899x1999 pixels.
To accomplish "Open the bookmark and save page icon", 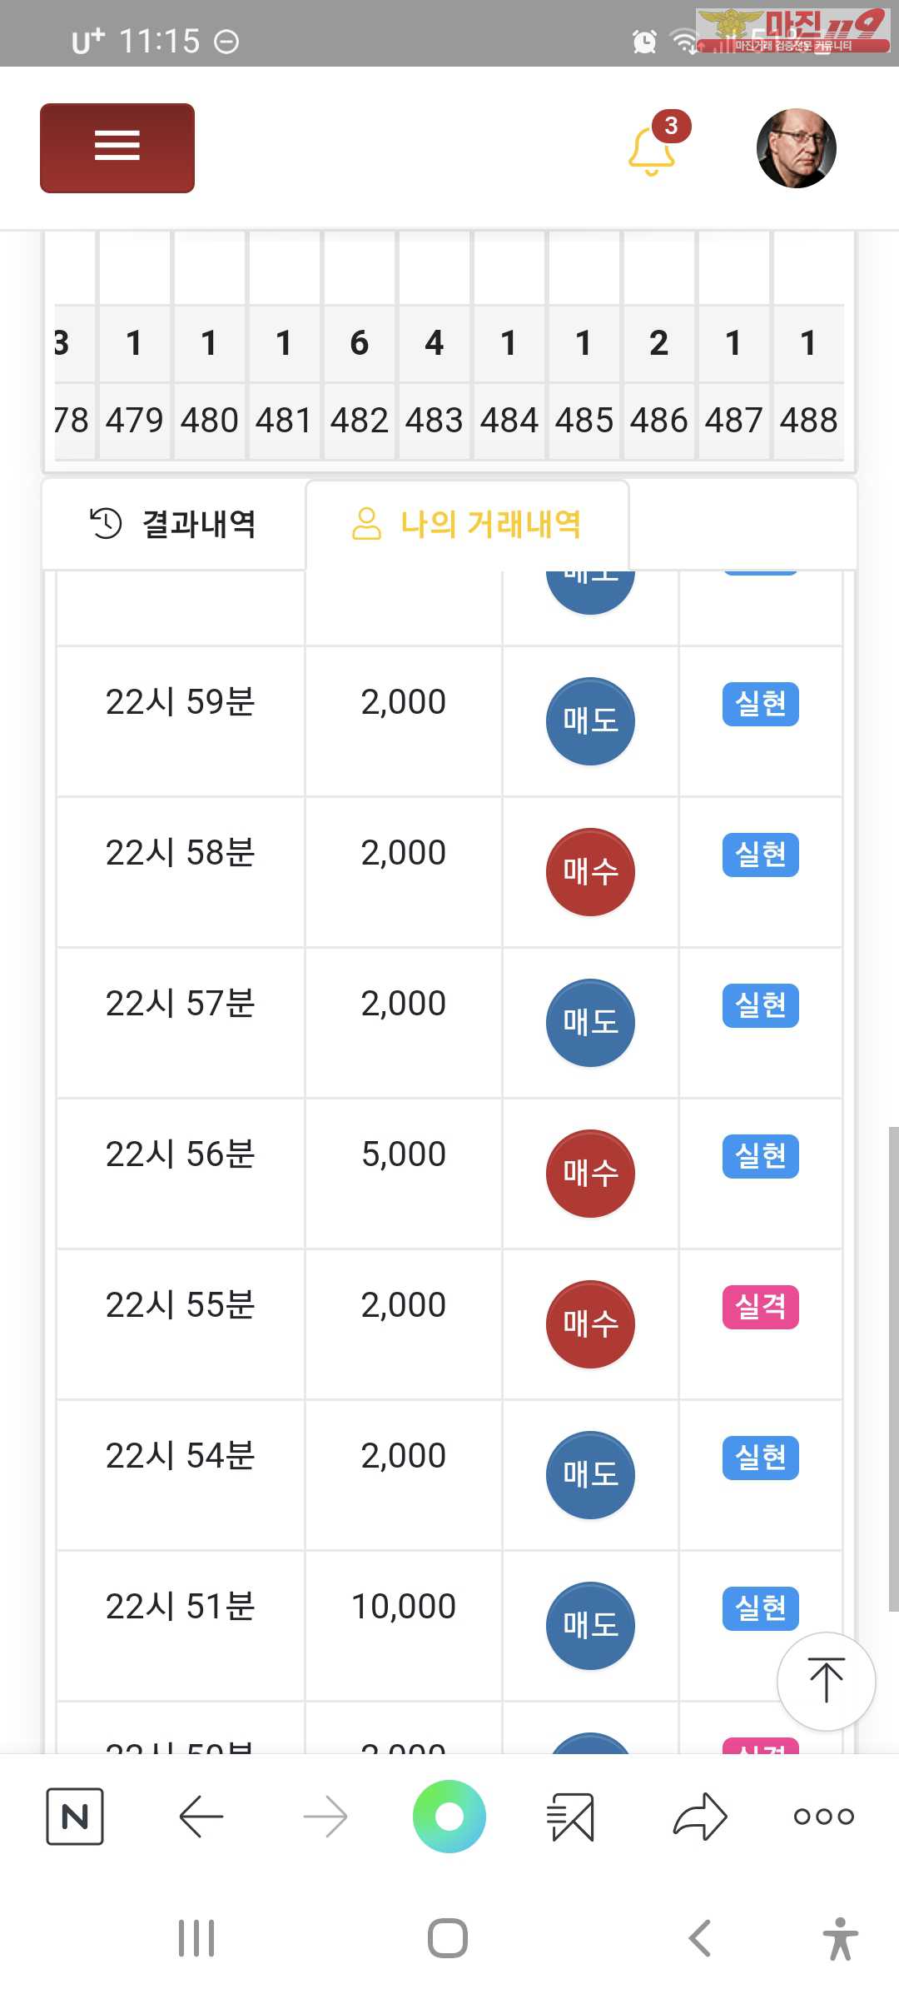I will click(x=571, y=1816).
